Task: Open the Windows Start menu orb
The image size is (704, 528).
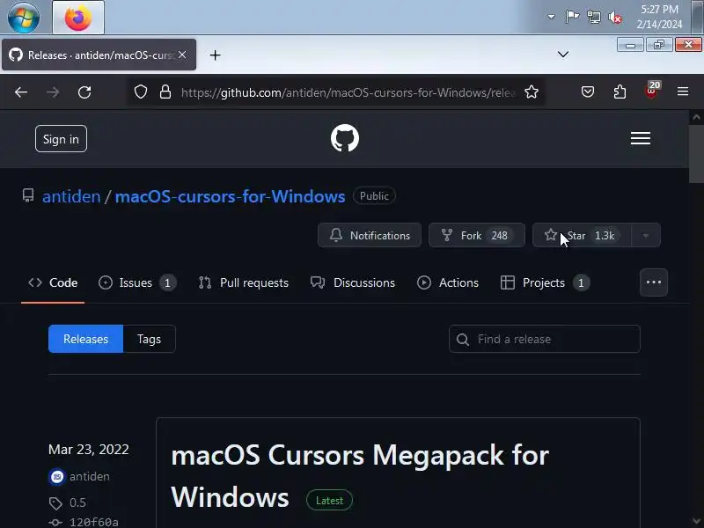Action: 24,18
